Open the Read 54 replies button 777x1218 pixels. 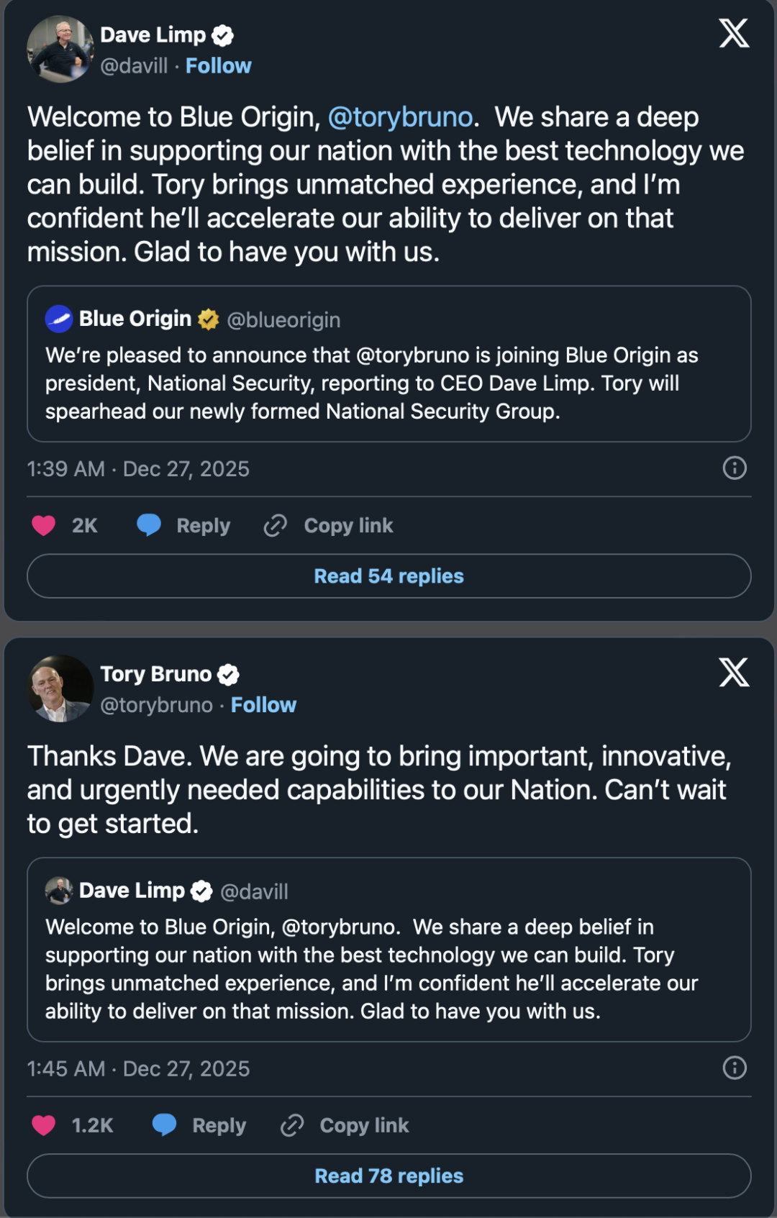point(388,576)
